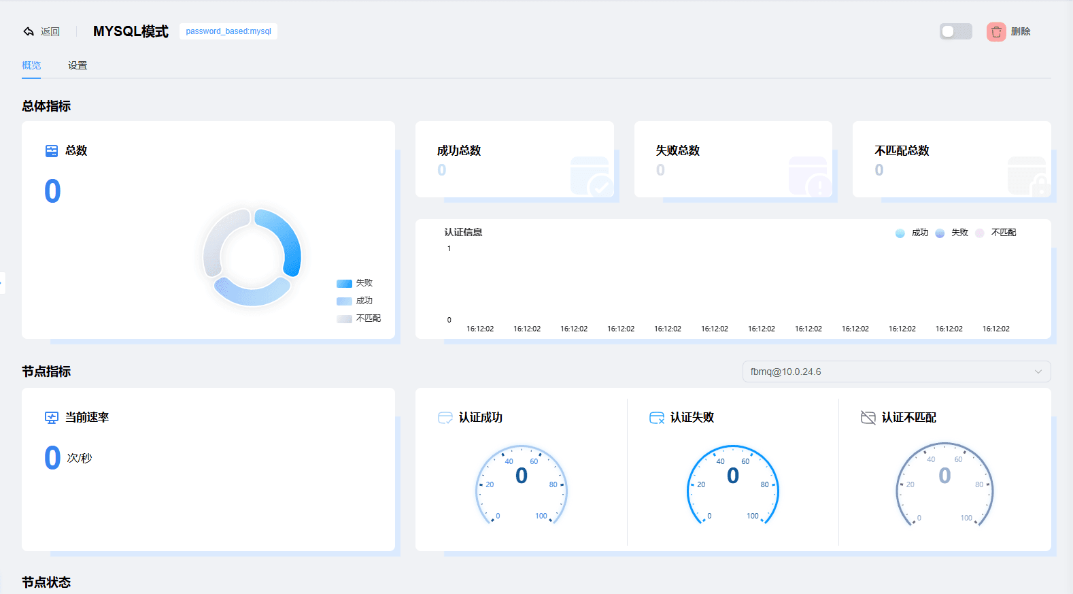
Task: Toggle 不匹配 series in 认证信息 legend
Action: (995, 233)
